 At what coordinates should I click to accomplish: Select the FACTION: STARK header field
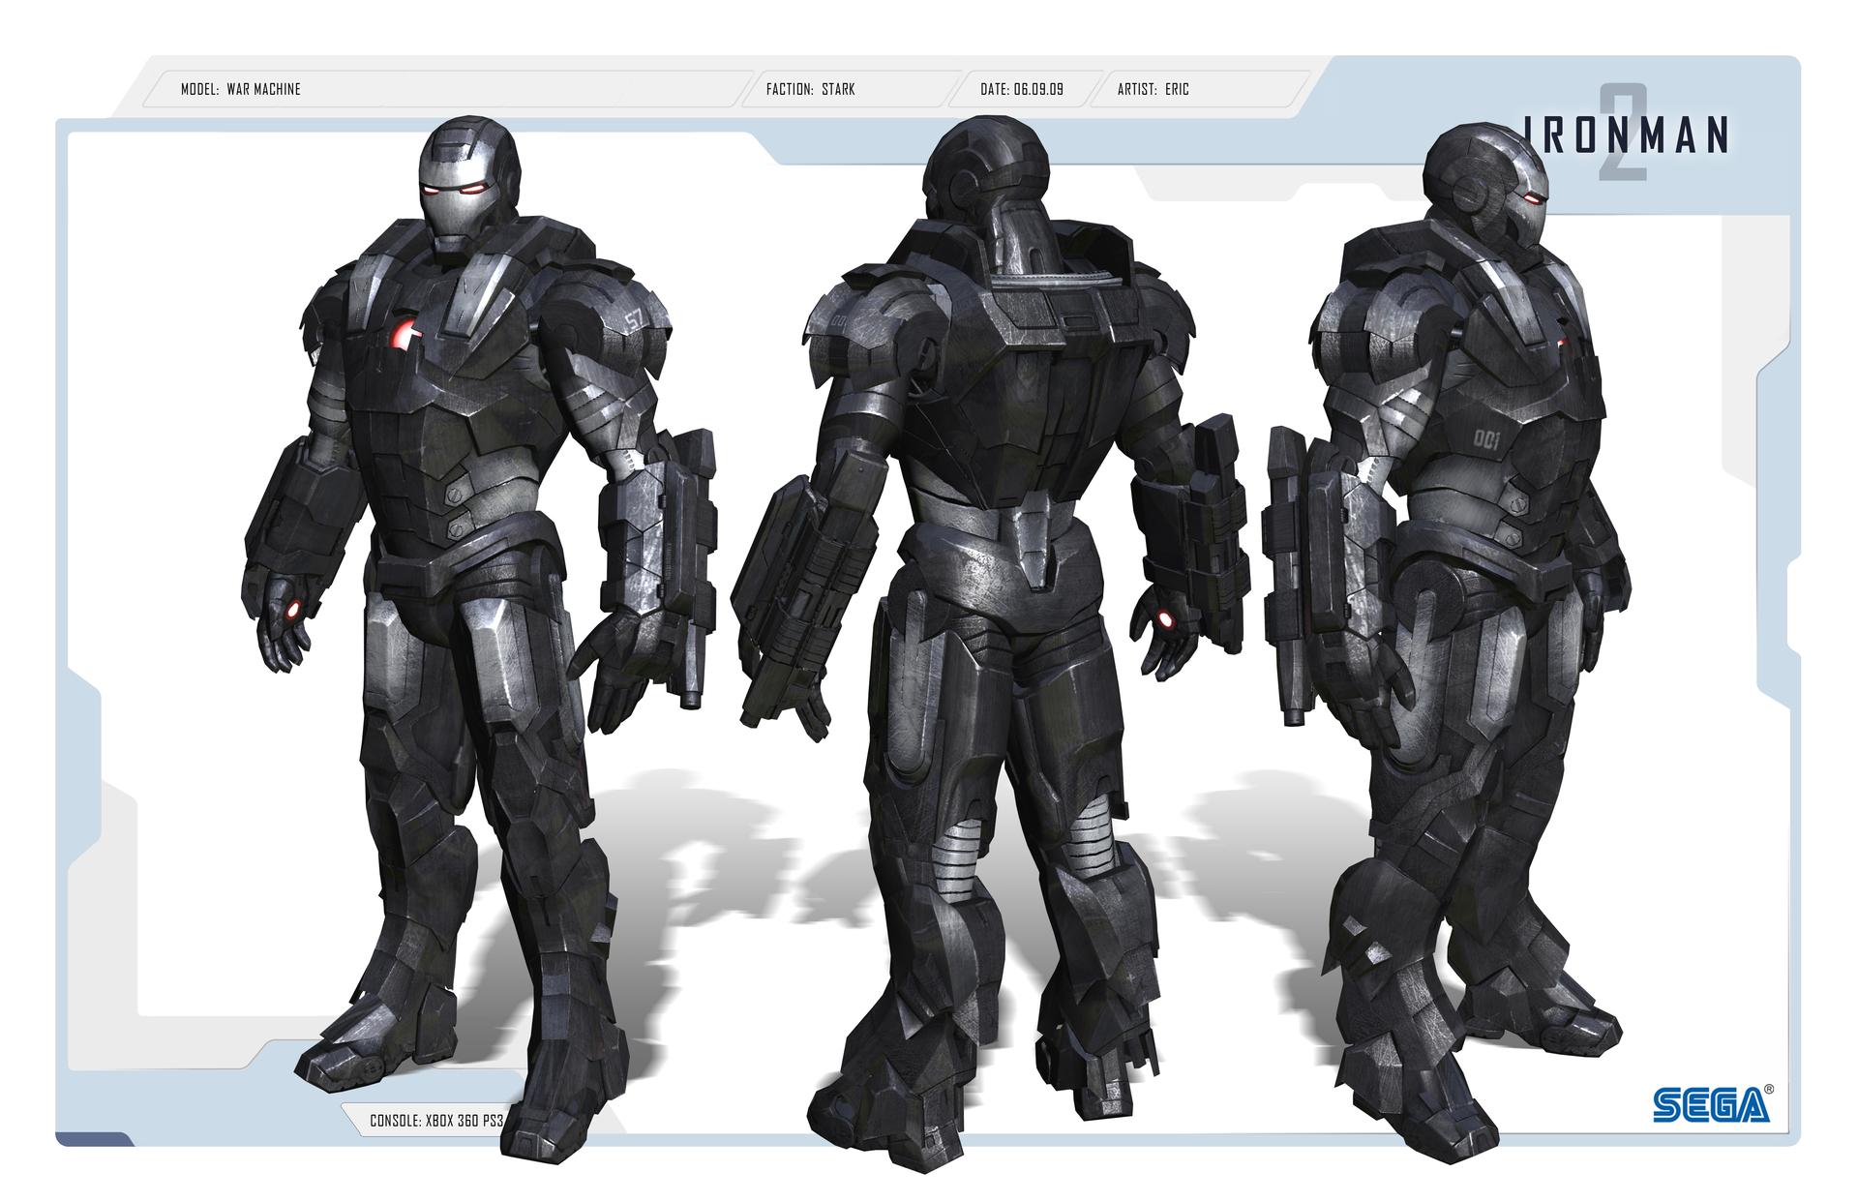[810, 89]
